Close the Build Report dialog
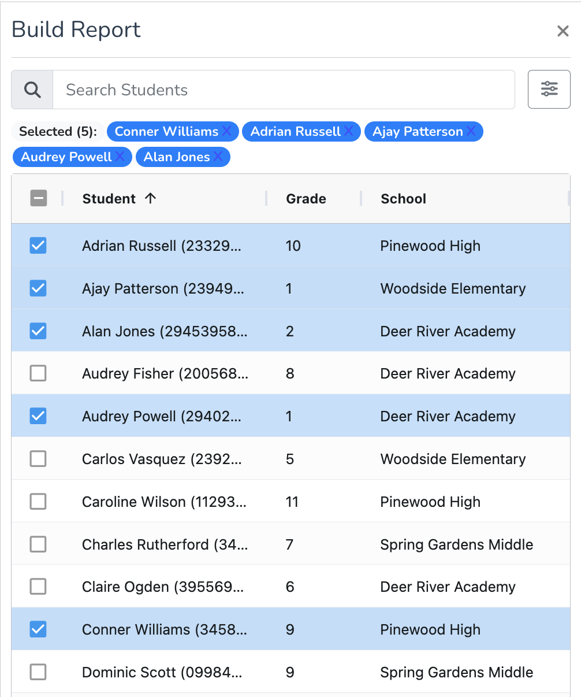Image resolution: width=581 pixels, height=697 pixels. pyautogui.click(x=563, y=31)
